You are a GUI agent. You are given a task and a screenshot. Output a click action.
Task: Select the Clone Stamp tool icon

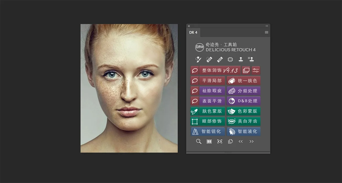[241, 59]
